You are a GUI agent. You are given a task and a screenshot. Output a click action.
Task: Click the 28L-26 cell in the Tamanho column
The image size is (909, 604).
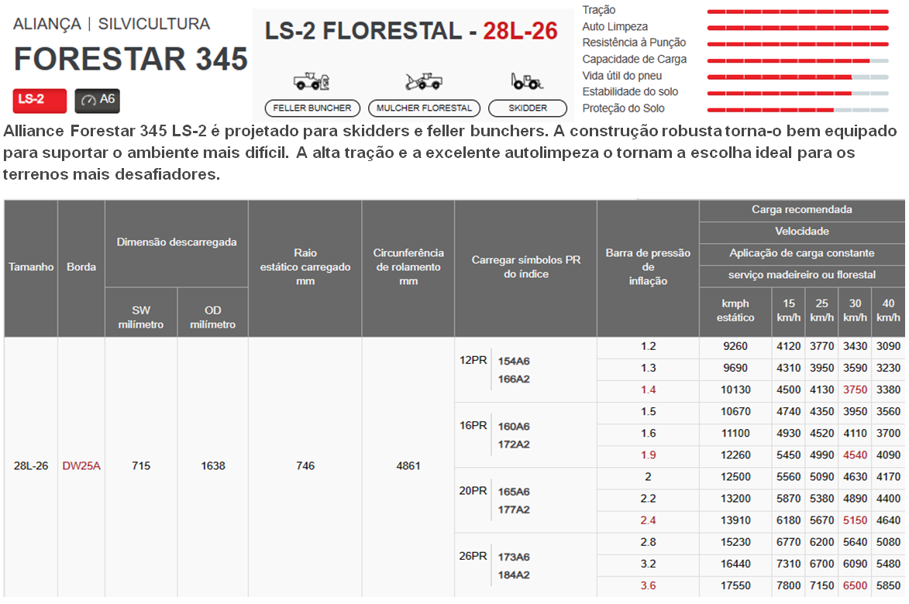pos(31,466)
